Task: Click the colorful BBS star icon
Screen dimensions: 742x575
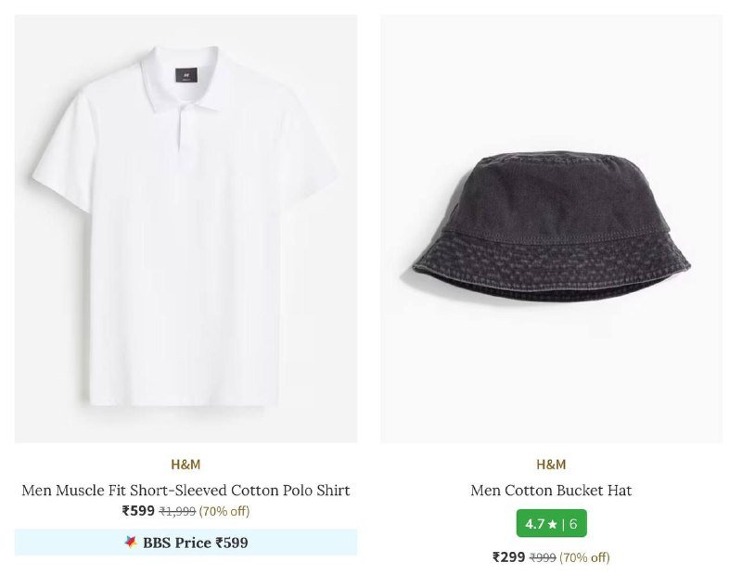Action: 131,543
